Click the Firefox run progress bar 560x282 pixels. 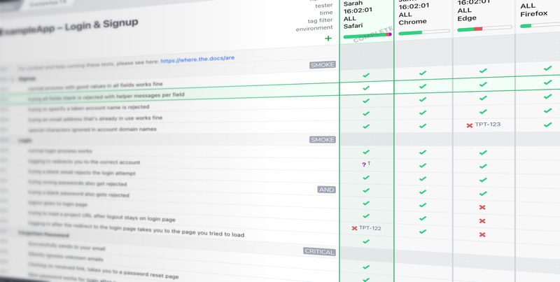[540, 25]
